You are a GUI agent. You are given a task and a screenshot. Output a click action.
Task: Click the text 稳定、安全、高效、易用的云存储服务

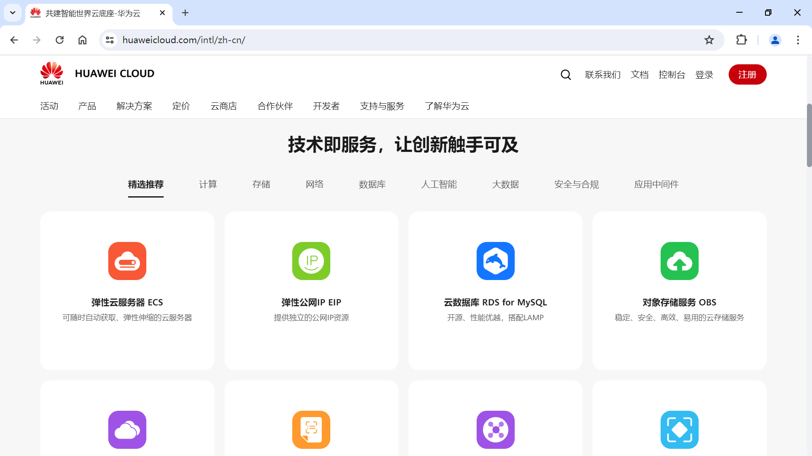point(679,318)
